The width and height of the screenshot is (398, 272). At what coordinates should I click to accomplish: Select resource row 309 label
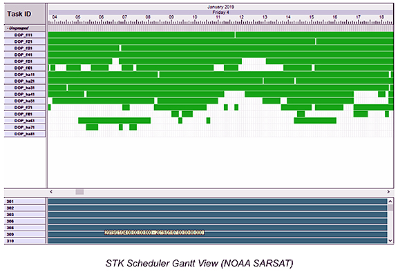25,235
